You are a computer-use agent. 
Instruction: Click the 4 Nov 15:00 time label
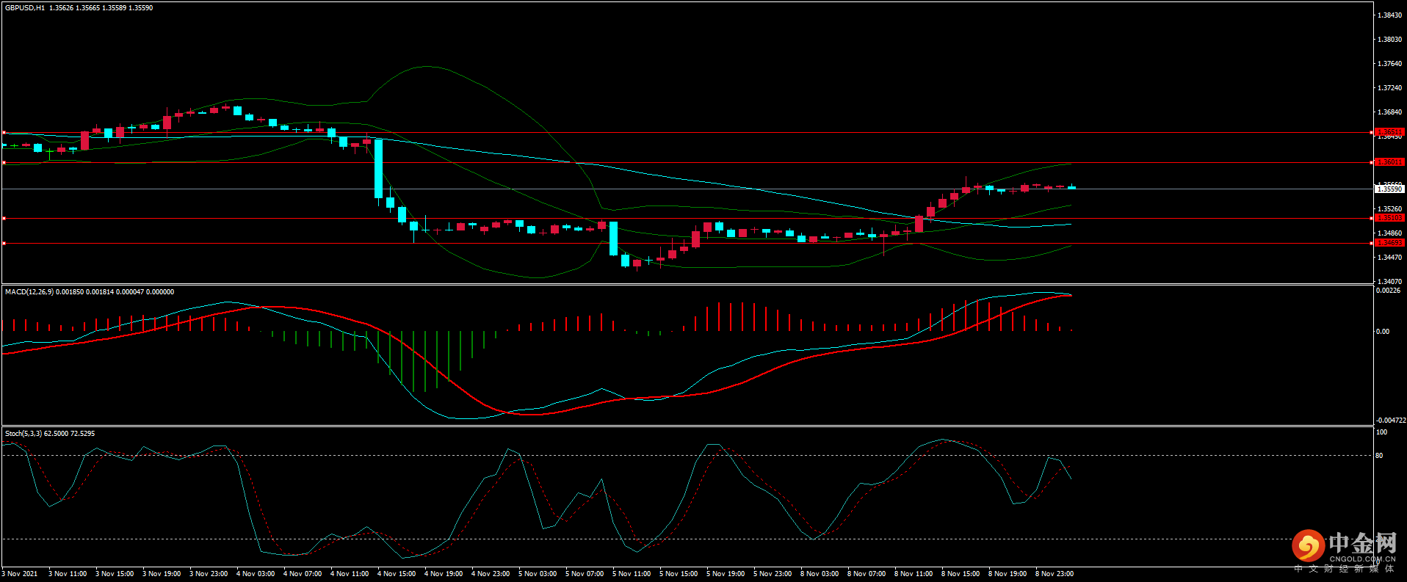pyautogui.click(x=397, y=574)
